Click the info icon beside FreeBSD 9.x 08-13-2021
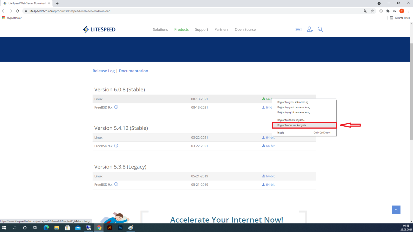The image size is (413, 232). tap(116, 107)
